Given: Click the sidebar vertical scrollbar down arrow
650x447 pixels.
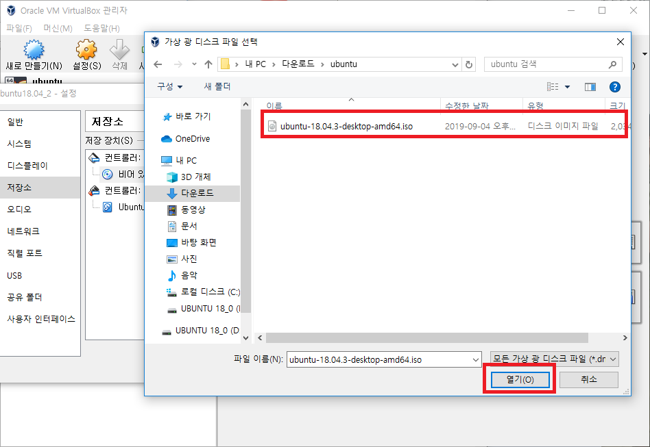Looking at the screenshot, I should (246, 337).
